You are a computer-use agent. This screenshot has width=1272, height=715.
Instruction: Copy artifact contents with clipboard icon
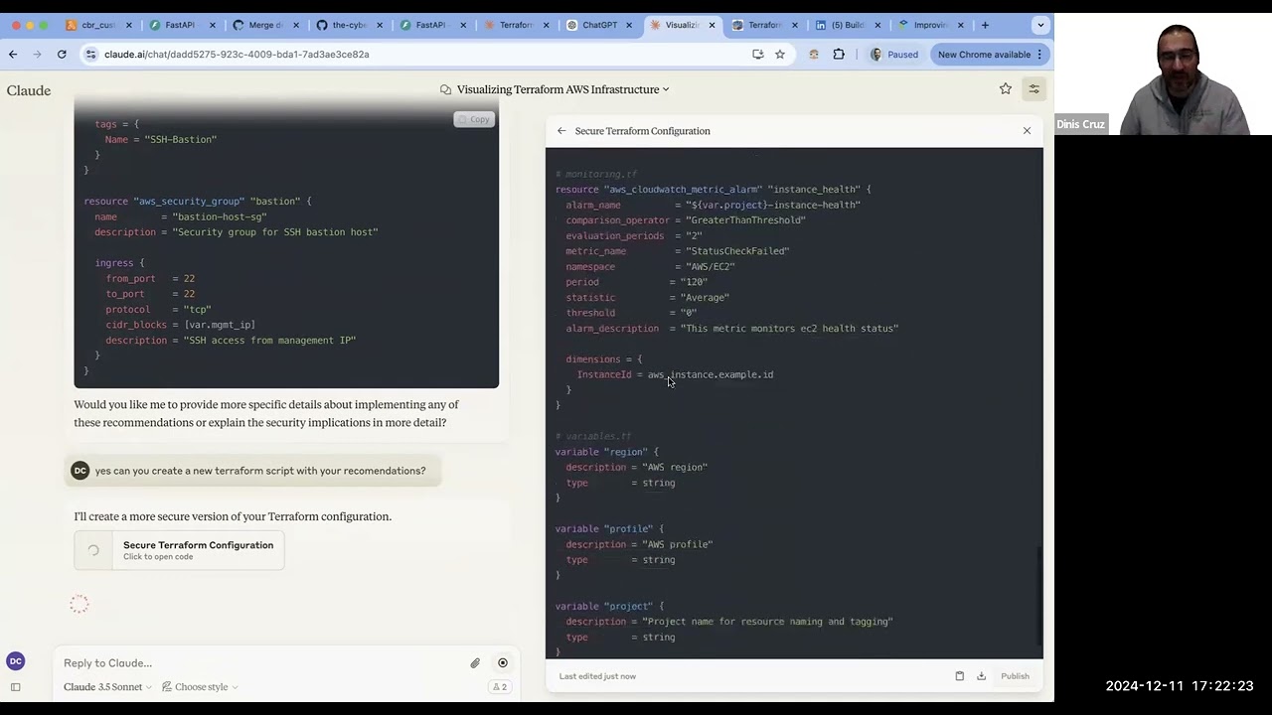coord(959,676)
